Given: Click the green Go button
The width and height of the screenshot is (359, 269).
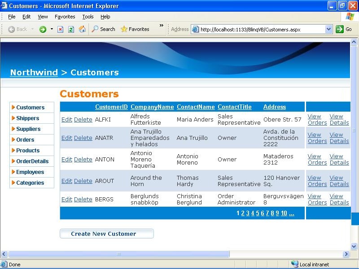Looking at the screenshot, I should [x=344, y=29].
